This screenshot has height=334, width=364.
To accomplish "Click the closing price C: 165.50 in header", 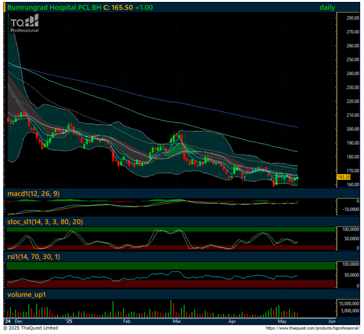I will [x=118, y=8].
